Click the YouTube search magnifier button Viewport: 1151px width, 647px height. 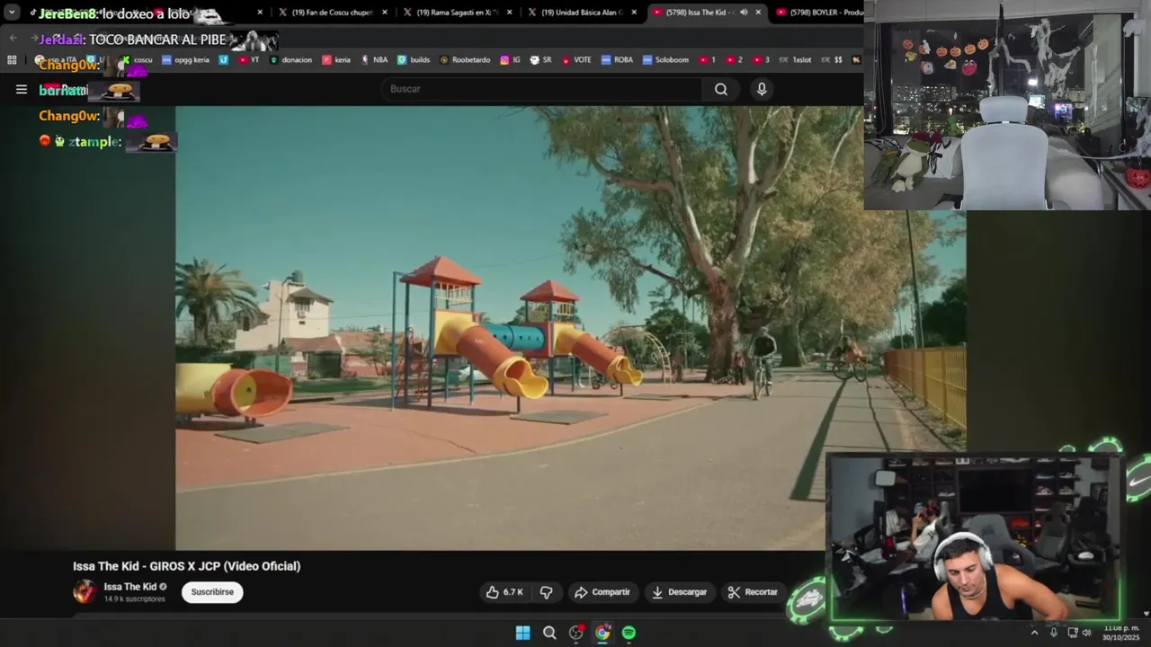pos(721,89)
